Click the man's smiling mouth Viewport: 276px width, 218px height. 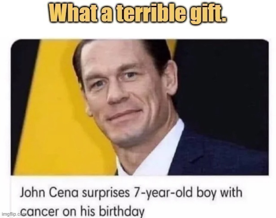(125, 115)
